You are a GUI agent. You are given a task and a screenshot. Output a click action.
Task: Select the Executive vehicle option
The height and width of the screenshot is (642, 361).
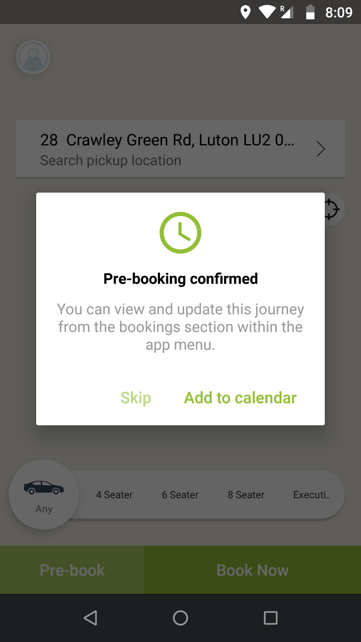pyautogui.click(x=311, y=495)
